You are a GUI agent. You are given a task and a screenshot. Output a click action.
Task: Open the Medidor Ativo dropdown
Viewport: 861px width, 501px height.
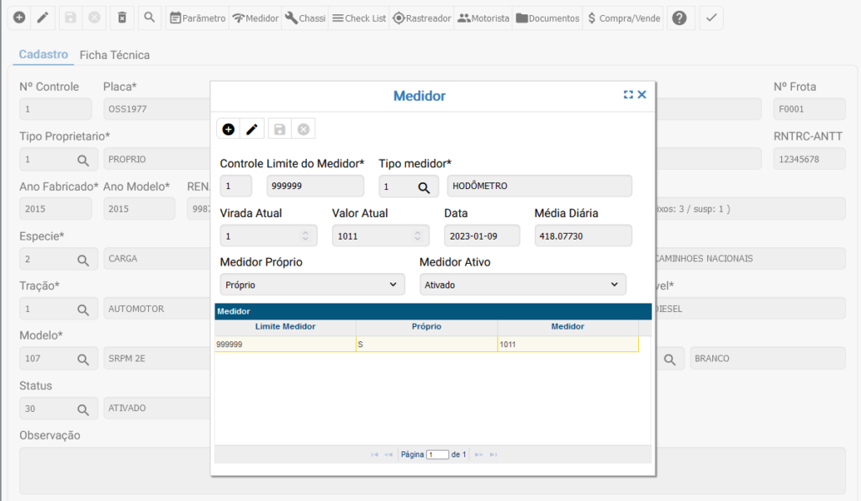click(x=522, y=285)
